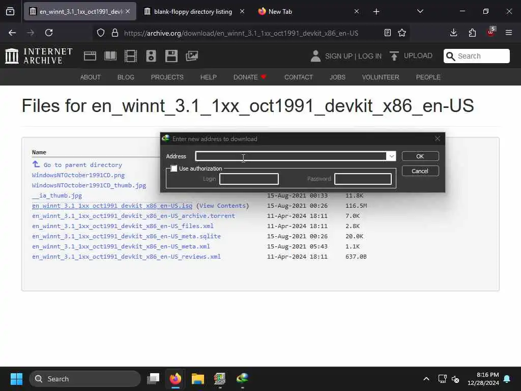
Task: Click the tracking protection shield icon
Action: pyautogui.click(x=101, y=33)
